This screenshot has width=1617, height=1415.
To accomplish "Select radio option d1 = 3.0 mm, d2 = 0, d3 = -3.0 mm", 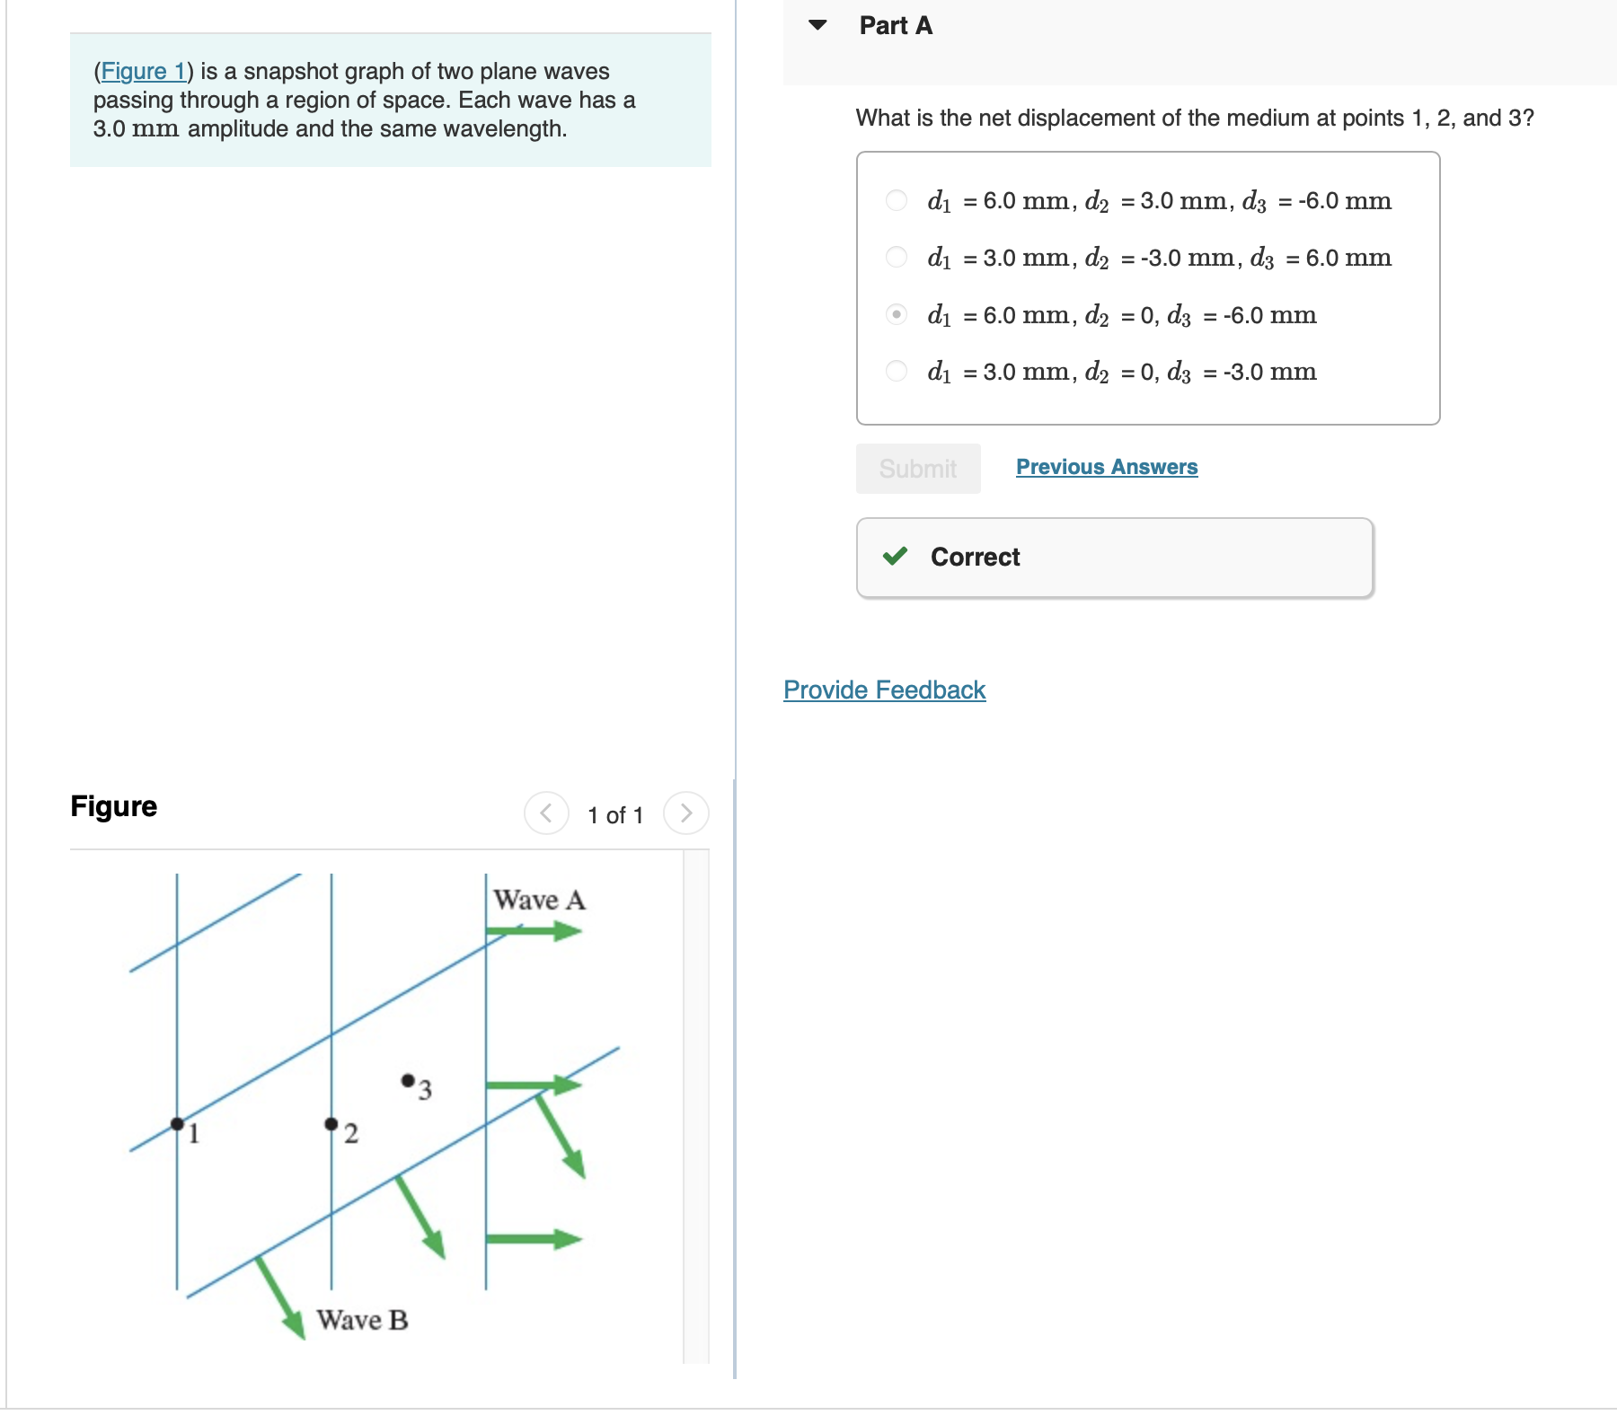I will [896, 371].
